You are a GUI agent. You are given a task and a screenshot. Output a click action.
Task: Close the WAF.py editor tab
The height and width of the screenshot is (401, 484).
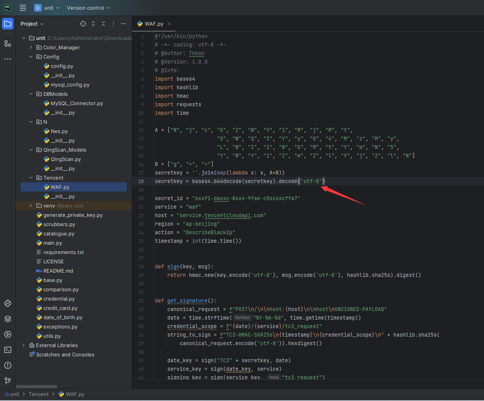(x=169, y=24)
